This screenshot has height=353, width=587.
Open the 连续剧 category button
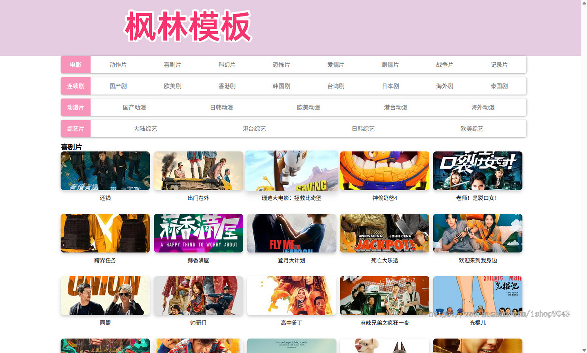pyautogui.click(x=76, y=86)
